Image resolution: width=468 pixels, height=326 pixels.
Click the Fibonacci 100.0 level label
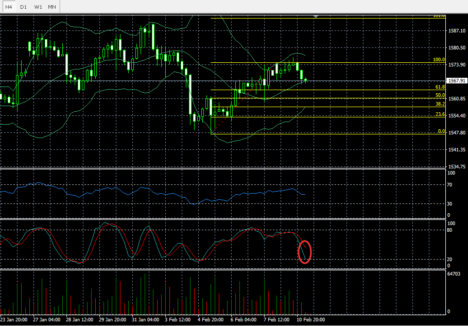tap(439, 60)
